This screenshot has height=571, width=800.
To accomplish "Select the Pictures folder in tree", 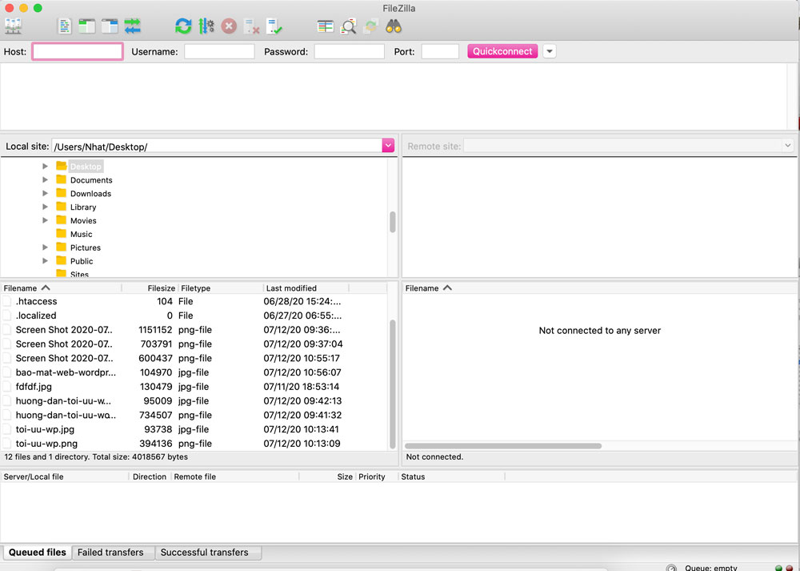I will click(86, 247).
